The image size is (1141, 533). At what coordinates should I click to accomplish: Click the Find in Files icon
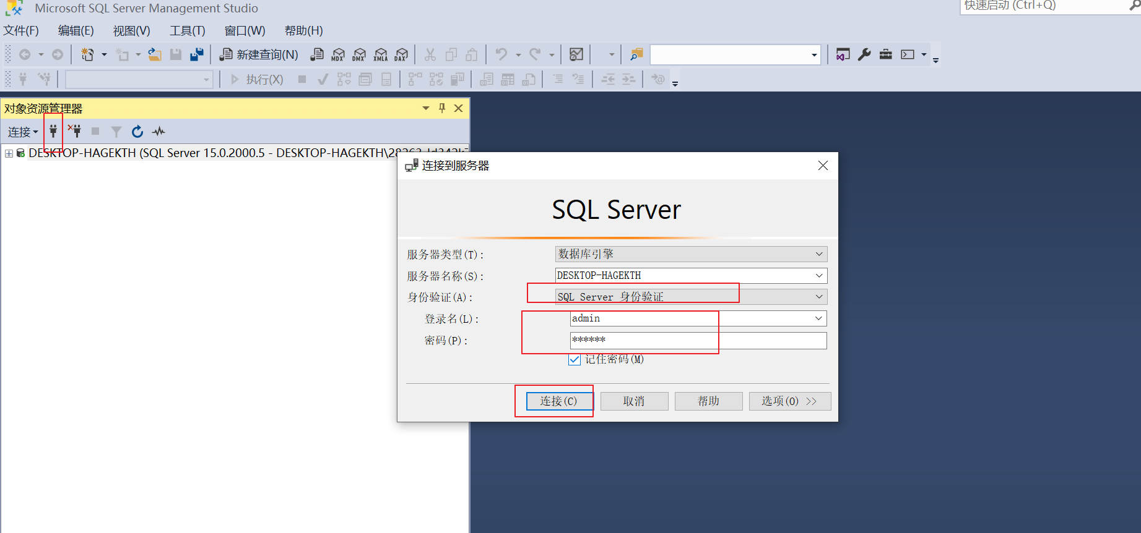(x=636, y=55)
